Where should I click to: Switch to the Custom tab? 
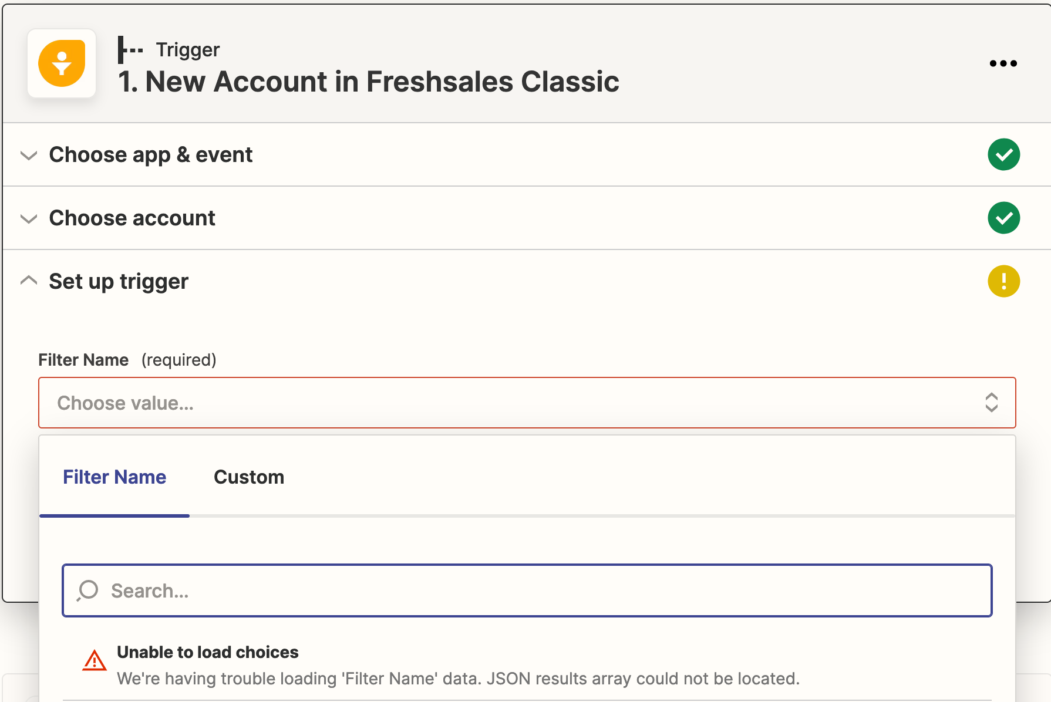point(249,477)
